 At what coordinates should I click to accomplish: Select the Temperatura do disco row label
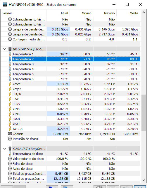point(28,154)
